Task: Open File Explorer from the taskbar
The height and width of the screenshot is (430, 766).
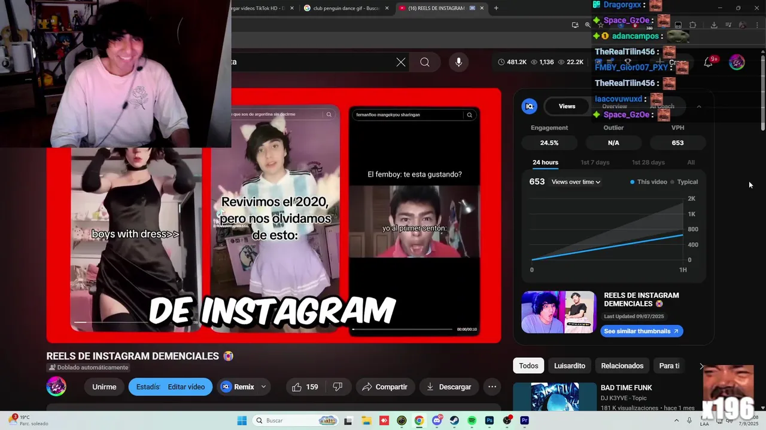Action: point(366,420)
